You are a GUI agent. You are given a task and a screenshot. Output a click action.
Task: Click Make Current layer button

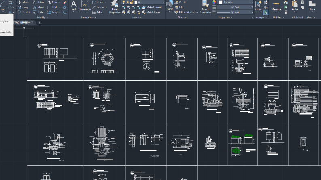152,7
